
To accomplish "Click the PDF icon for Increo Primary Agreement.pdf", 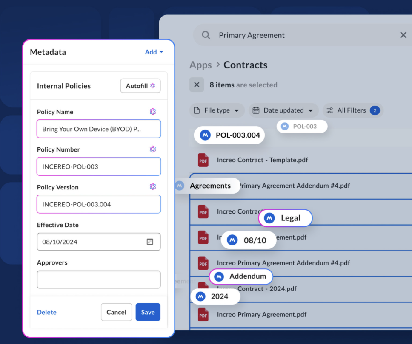I will (203, 315).
